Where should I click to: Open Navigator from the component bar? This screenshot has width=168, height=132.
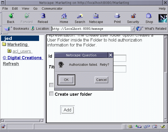point(130,127)
